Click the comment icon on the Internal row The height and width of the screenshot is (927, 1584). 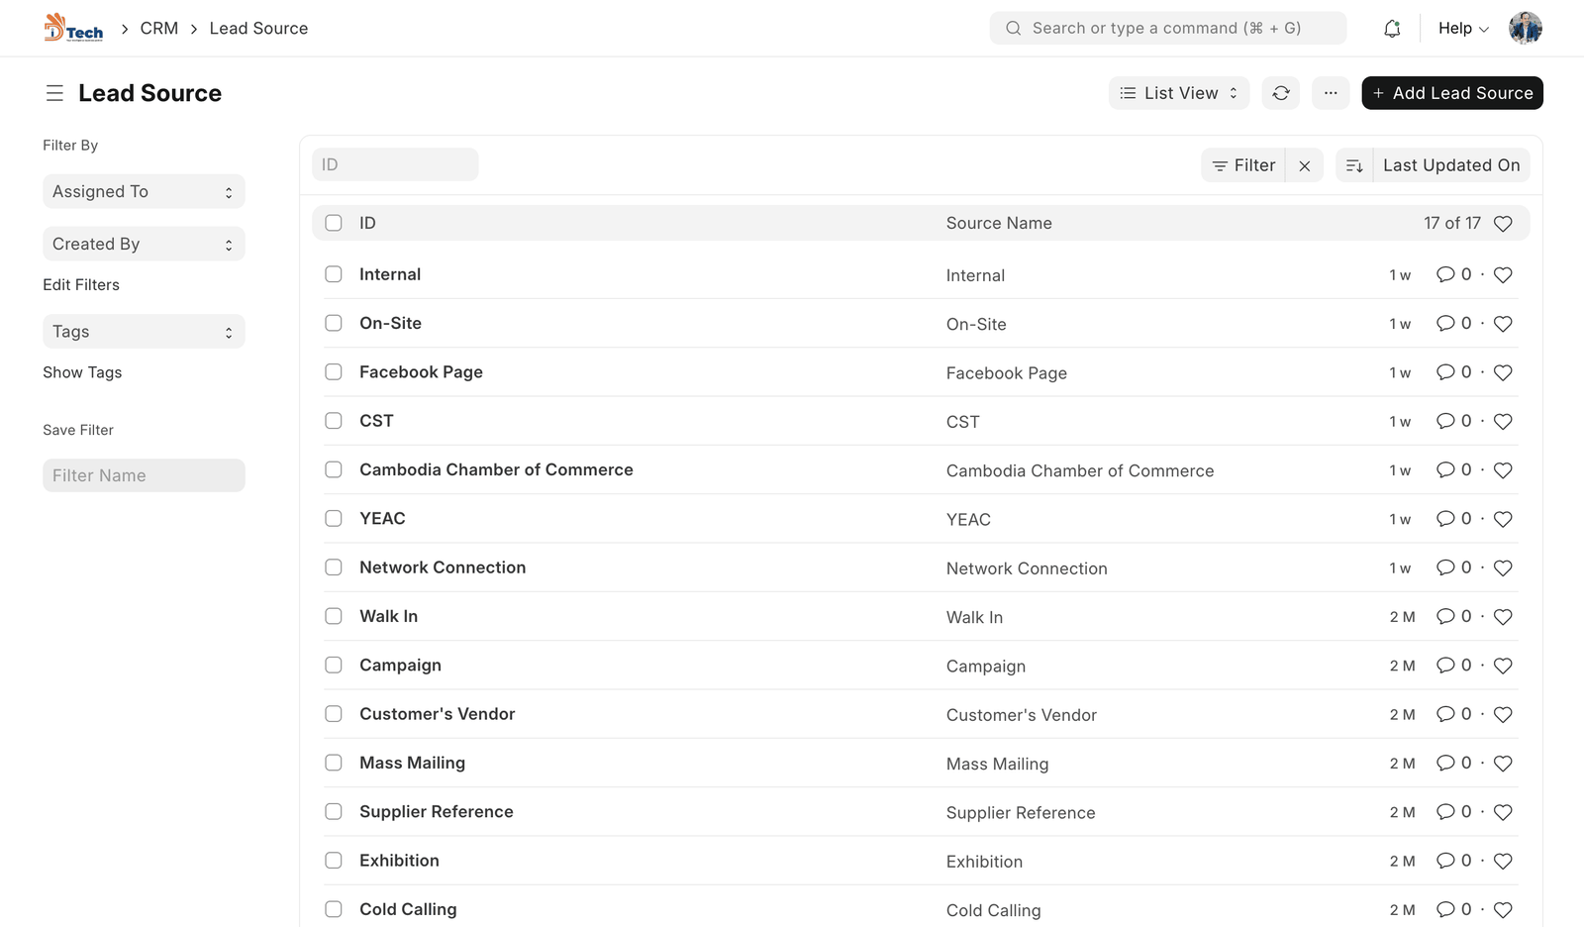click(x=1445, y=274)
